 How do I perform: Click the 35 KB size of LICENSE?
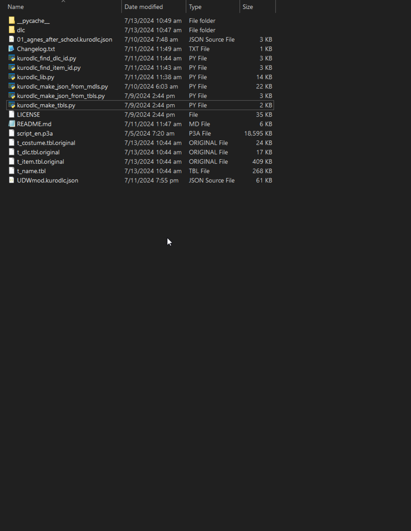click(x=264, y=115)
